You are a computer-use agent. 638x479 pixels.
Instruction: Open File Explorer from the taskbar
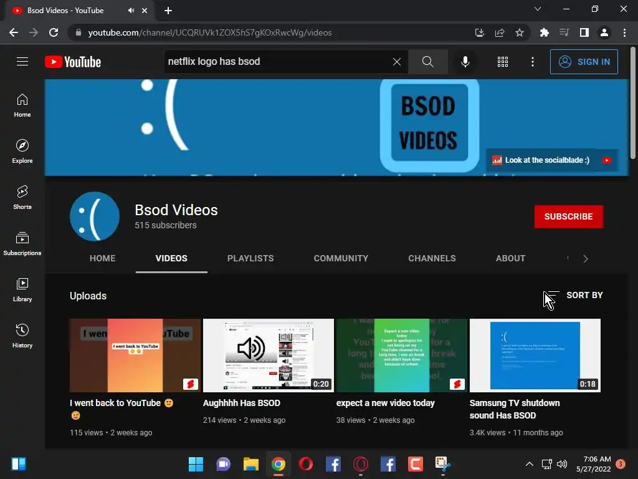251,464
